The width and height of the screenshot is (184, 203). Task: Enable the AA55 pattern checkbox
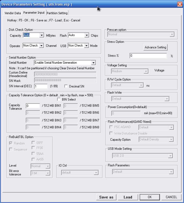click(x=33, y=159)
